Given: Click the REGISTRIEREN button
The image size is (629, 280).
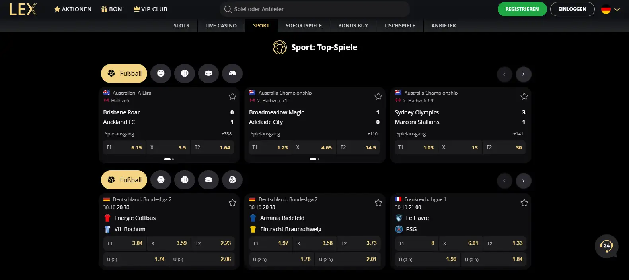Looking at the screenshot, I should point(522,9).
